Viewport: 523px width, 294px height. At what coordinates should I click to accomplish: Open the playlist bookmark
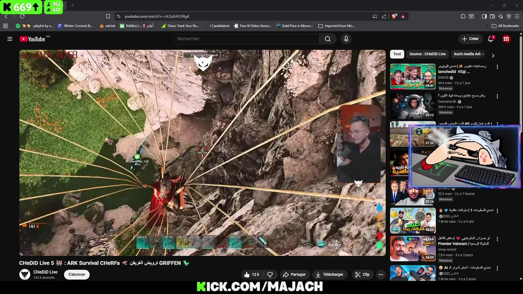(34, 26)
